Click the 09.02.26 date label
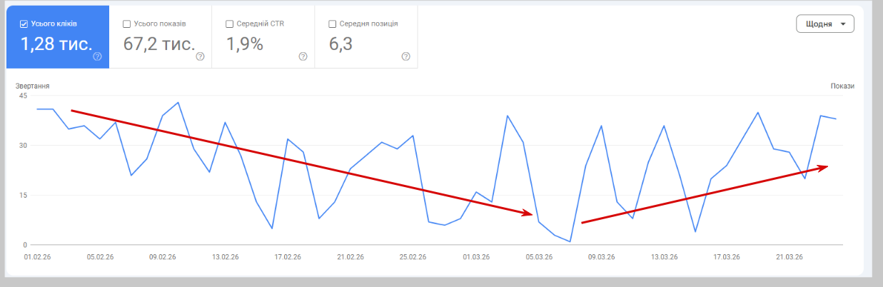The image size is (883, 287). (162, 257)
